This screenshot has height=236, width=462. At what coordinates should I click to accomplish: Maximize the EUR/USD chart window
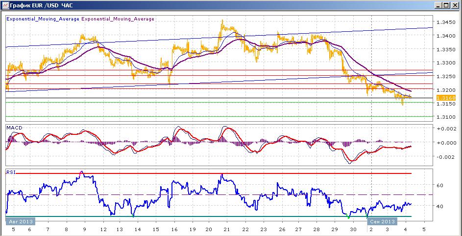(x=446, y=5)
